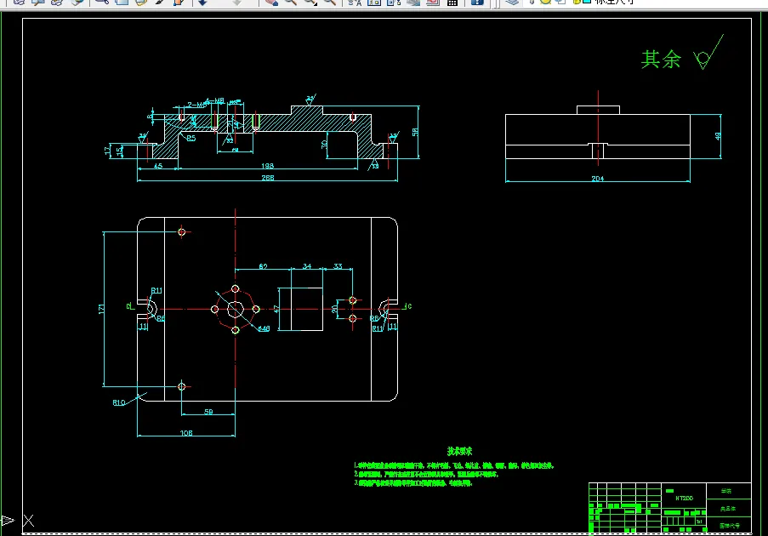
Task: Select the 17 dimension at left of section
Action: click(108, 151)
